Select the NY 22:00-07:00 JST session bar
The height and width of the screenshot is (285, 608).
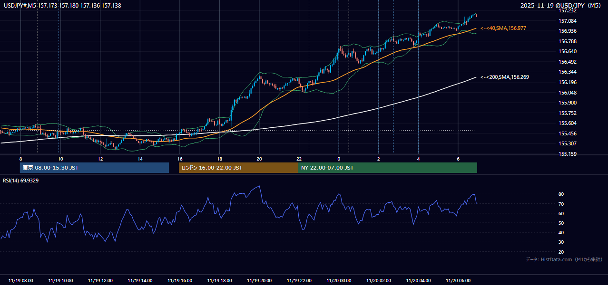pos(388,168)
